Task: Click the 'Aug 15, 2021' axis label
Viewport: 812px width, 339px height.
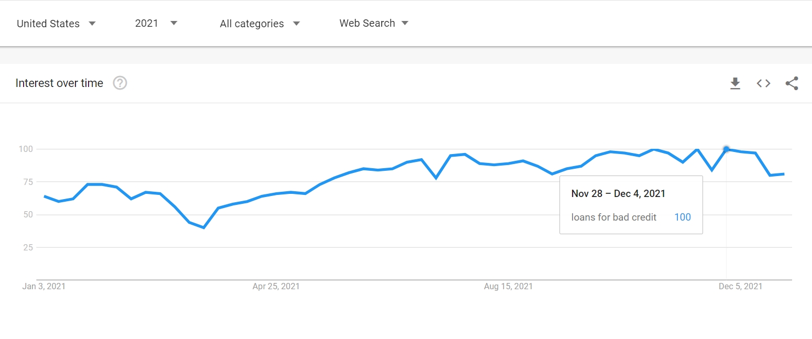Action: tap(508, 286)
